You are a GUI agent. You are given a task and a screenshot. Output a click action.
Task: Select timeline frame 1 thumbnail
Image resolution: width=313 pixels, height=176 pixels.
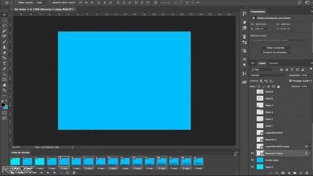[x=15, y=161]
